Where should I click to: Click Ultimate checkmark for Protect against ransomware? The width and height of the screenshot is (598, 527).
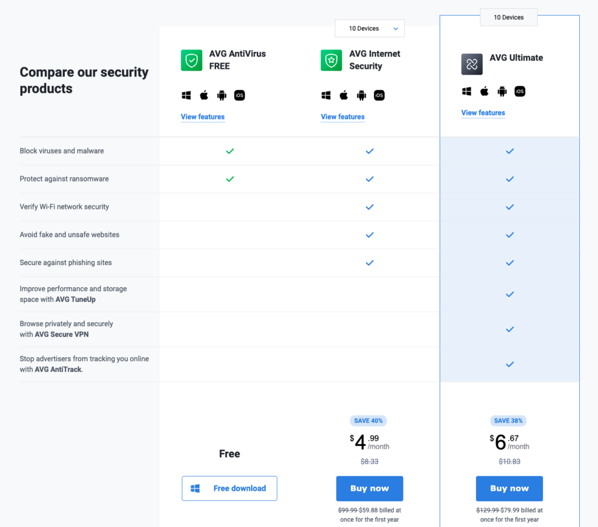[510, 179]
